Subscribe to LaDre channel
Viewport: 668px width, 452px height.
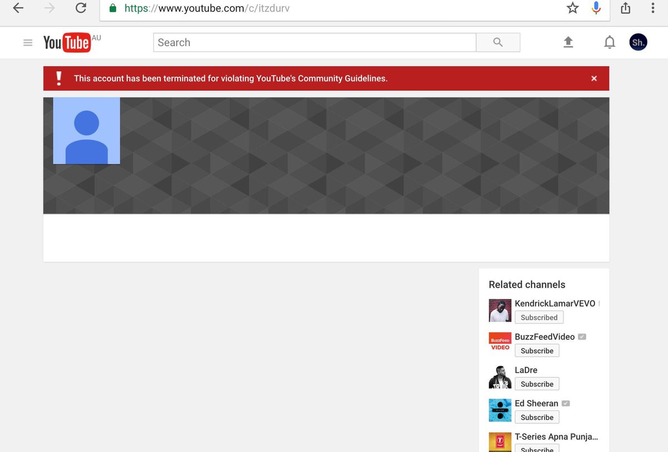click(x=537, y=384)
